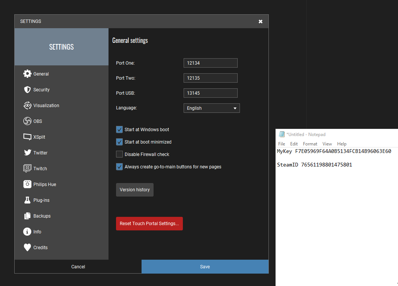Show the Info page
This screenshot has width=398, height=286.
click(x=62, y=232)
